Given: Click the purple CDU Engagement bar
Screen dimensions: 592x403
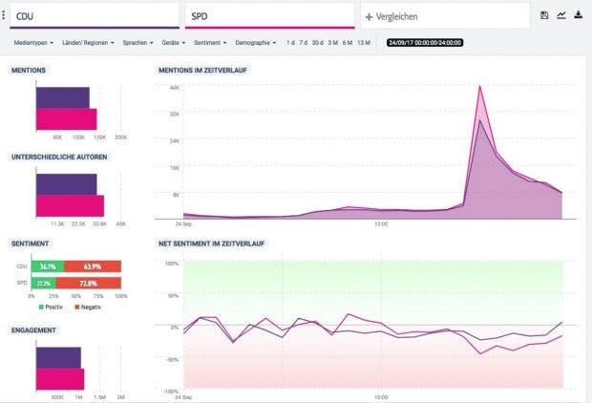Looking at the screenshot, I should tap(58, 358).
